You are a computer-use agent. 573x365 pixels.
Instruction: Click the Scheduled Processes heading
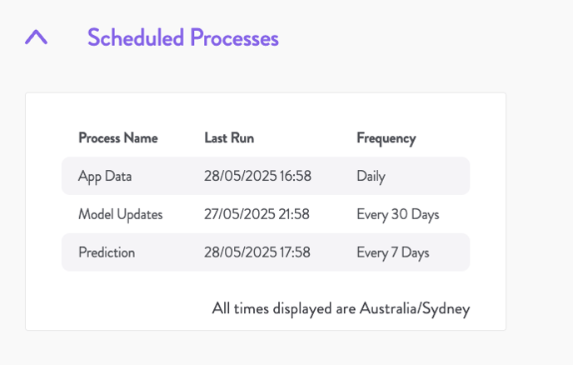183,37
